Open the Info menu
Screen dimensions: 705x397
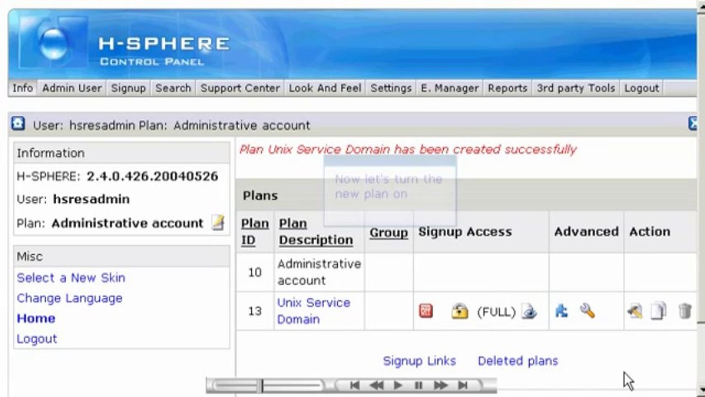pyautogui.click(x=23, y=88)
